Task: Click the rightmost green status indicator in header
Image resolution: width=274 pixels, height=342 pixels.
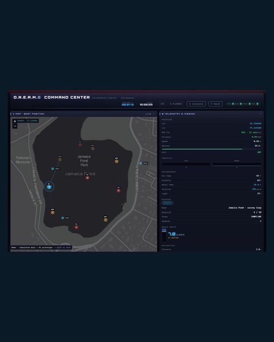Action: pos(257,104)
